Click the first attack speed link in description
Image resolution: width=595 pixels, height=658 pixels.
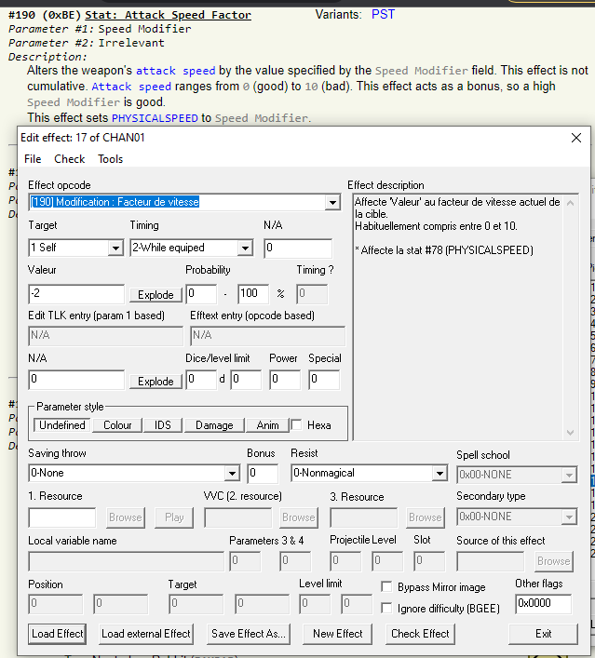[x=175, y=71]
